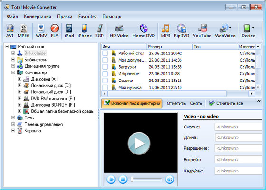Select MP3 audio extraction icon
The image size is (266, 190).
pos(165,31)
